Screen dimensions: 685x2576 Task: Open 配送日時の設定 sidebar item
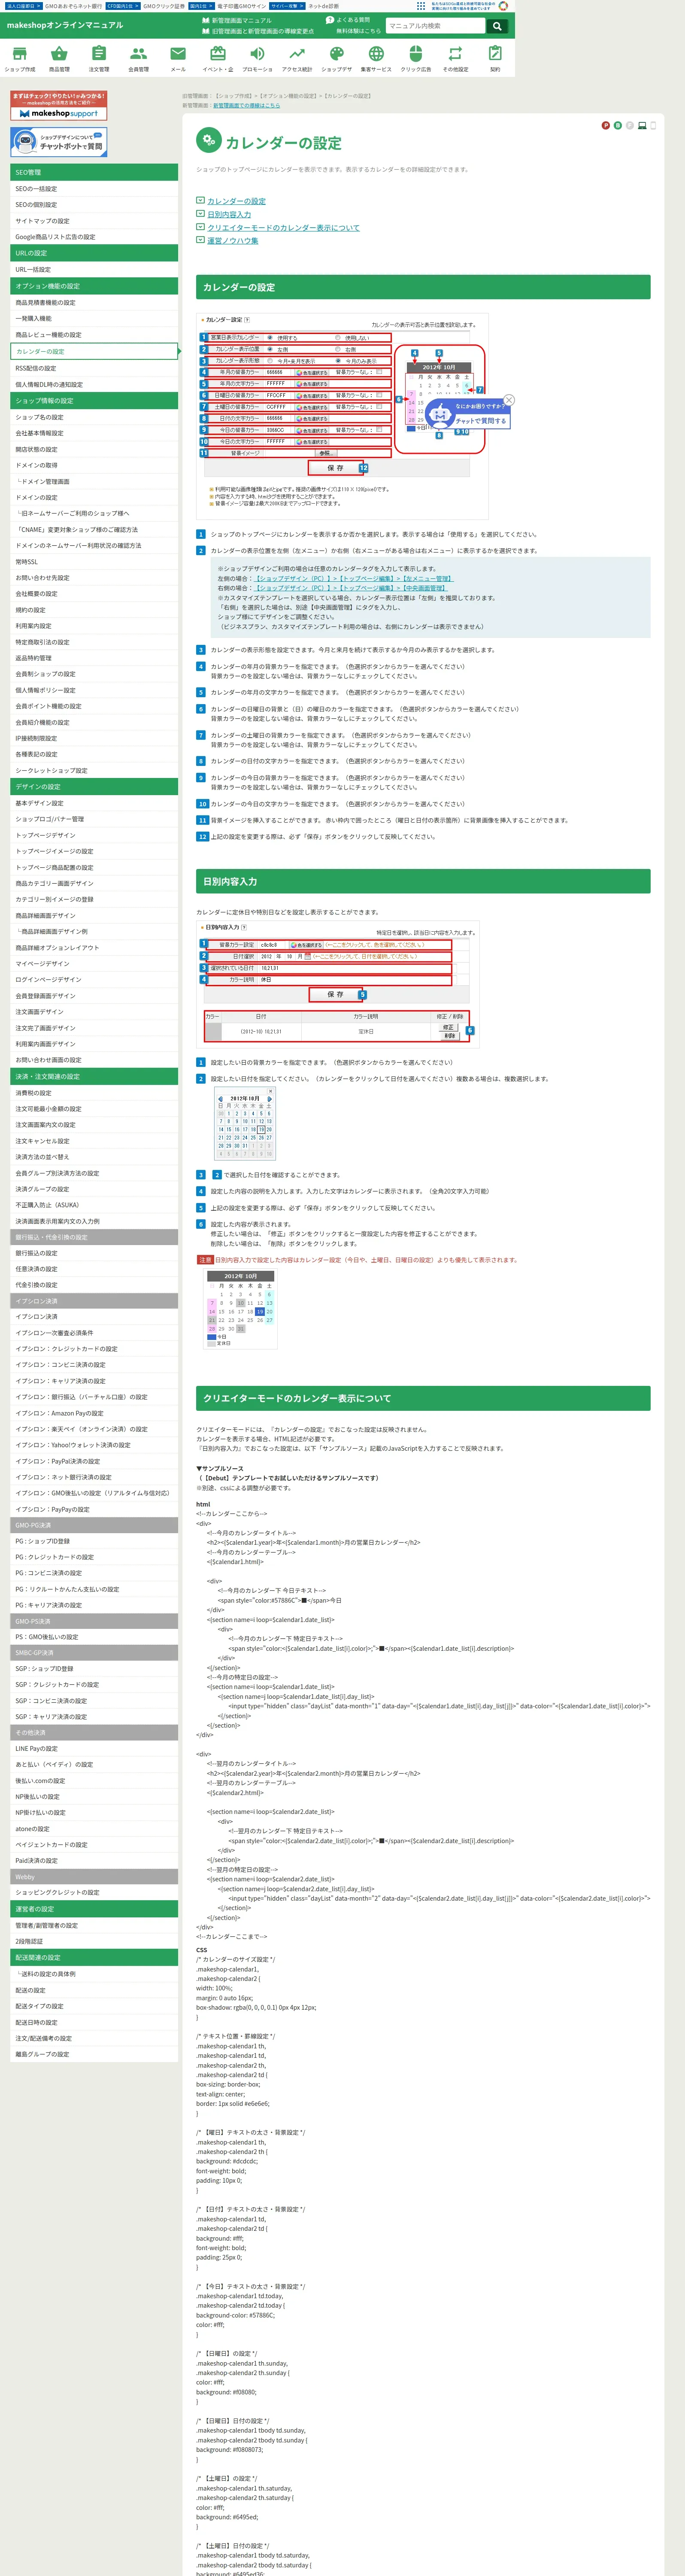coord(94,2022)
